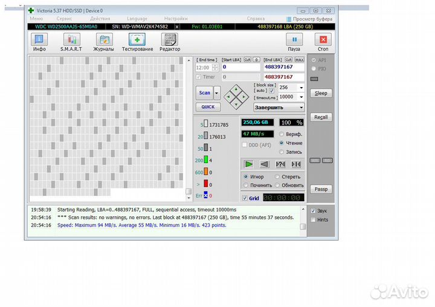Toggle the DDD (API) checkbox

pos(245,144)
